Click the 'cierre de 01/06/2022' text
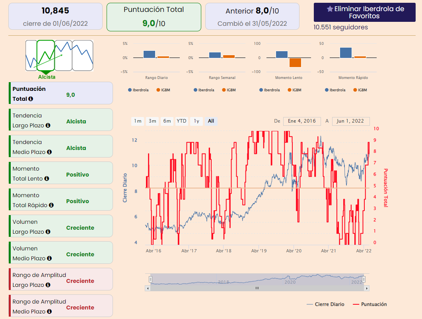The image size is (422, 319). point(55,24)
